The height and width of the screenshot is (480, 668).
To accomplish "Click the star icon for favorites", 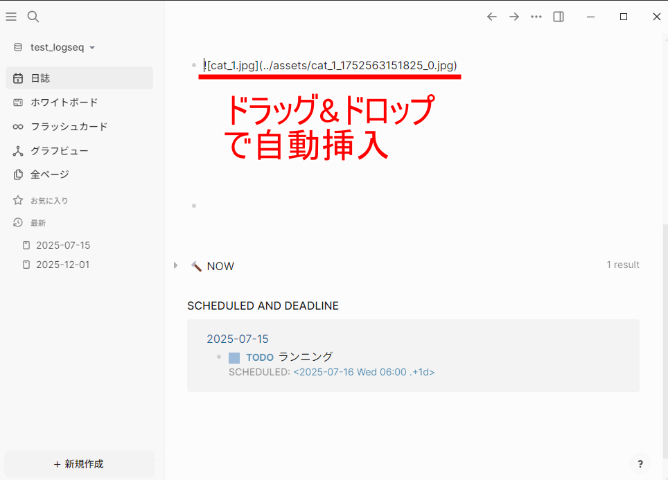I will point(18,200).
